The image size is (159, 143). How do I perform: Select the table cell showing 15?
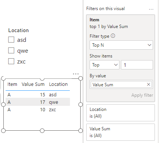click(43, 95)
